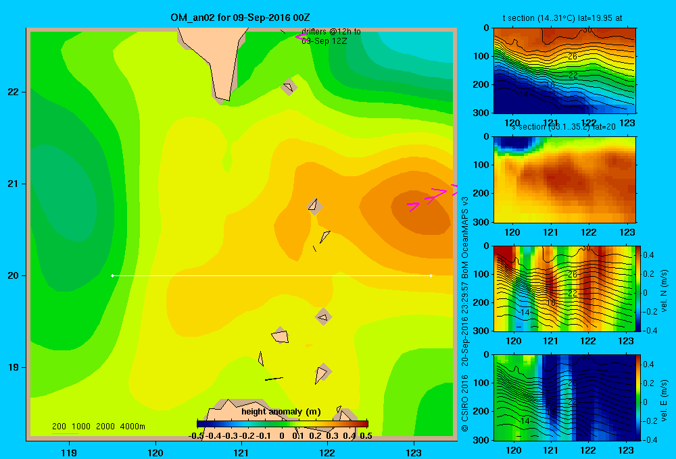
Task: Click the latitude 21 tick label on main map
Action: pyautogui.click(x=14, y=184)
